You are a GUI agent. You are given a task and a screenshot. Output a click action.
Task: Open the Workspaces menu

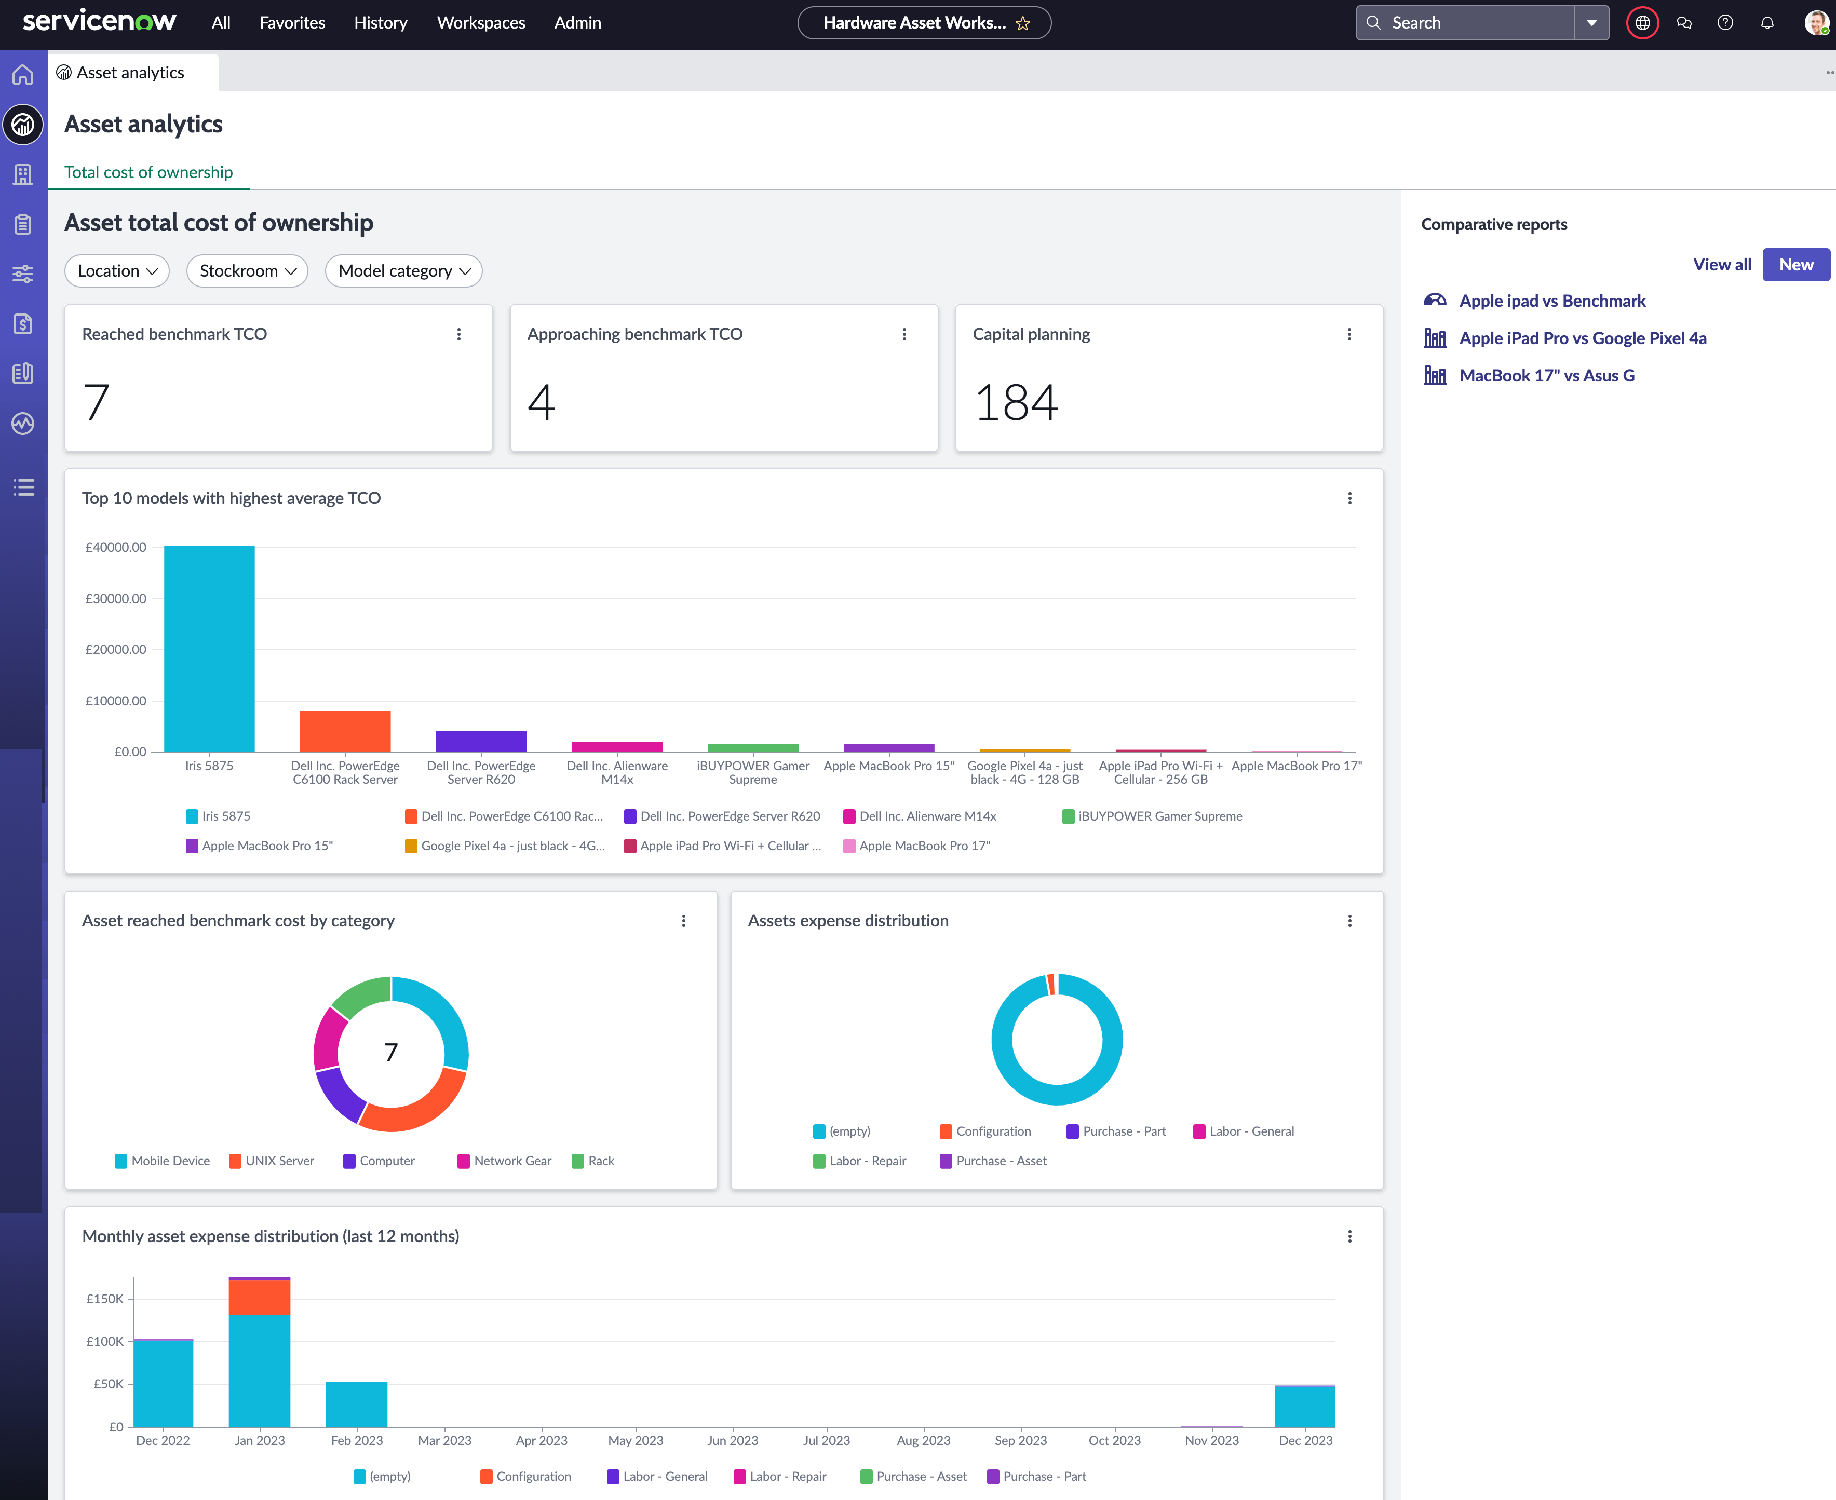tap(481, 23)
